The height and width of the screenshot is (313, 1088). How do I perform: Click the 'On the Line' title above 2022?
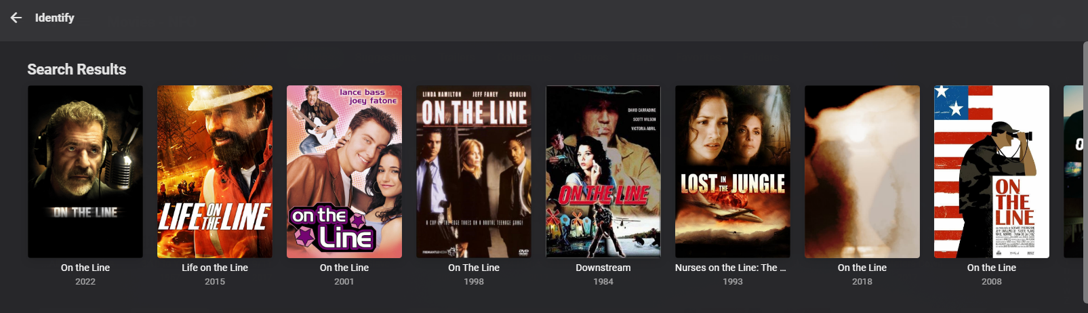point(85,268)
